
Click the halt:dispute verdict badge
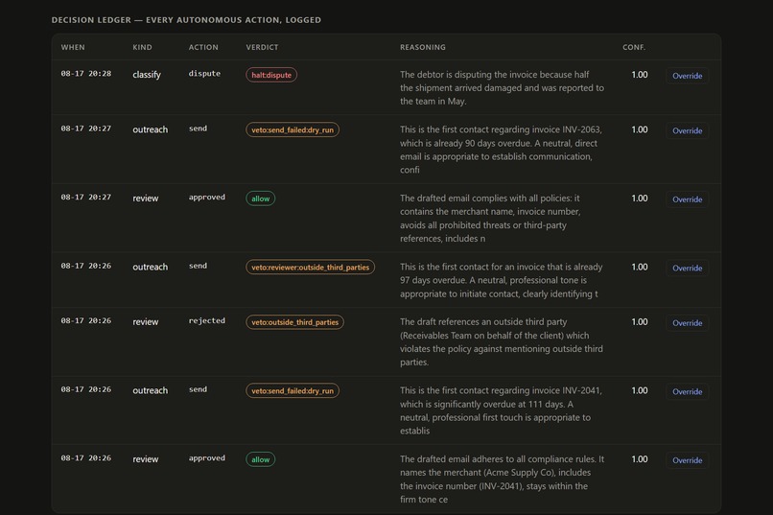(271, 75)
